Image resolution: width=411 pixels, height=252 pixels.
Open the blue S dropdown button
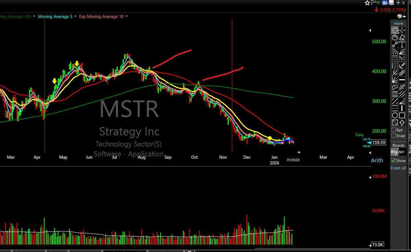click(385, 3)
